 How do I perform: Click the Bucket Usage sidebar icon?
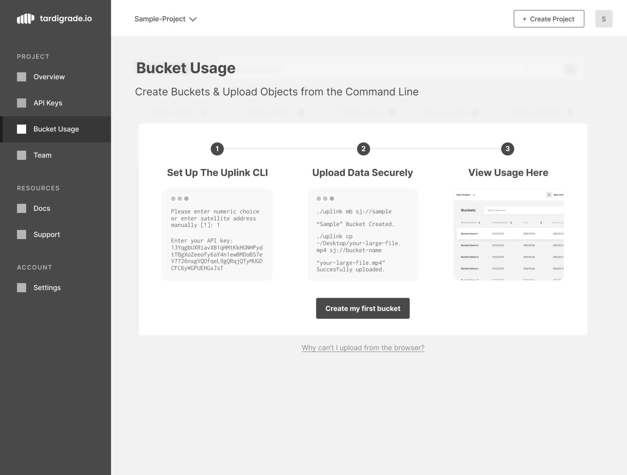[22, 129]
